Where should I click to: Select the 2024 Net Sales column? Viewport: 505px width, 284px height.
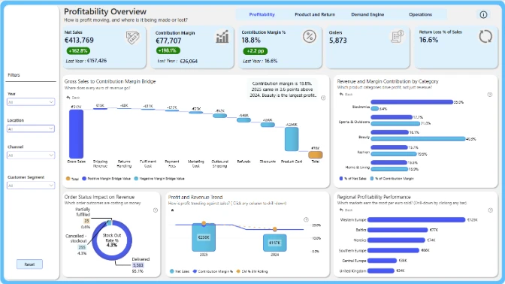point(275,243)
